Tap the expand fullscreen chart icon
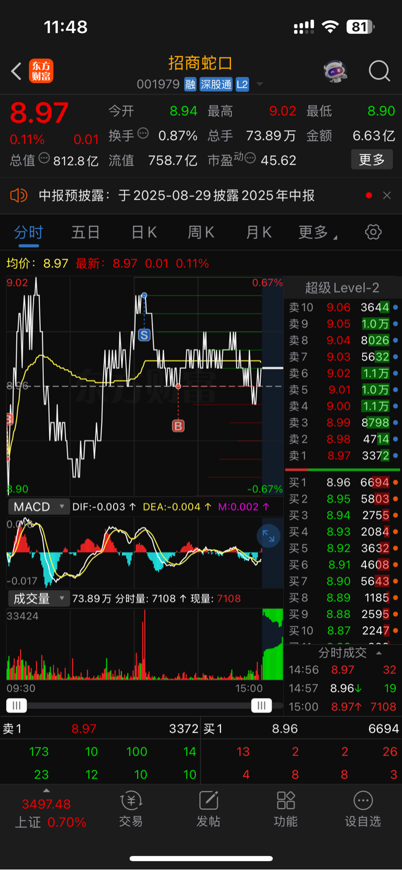 coord(269,536)
